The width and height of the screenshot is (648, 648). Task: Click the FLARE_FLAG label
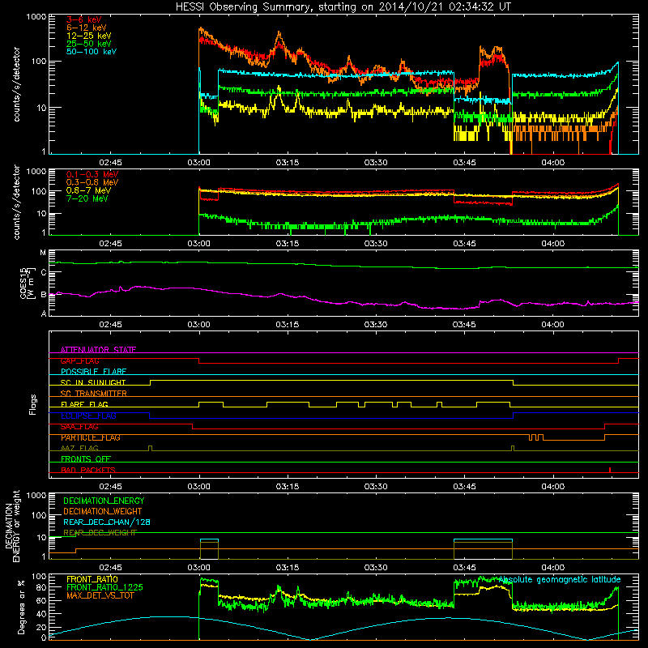click(84, 404)
